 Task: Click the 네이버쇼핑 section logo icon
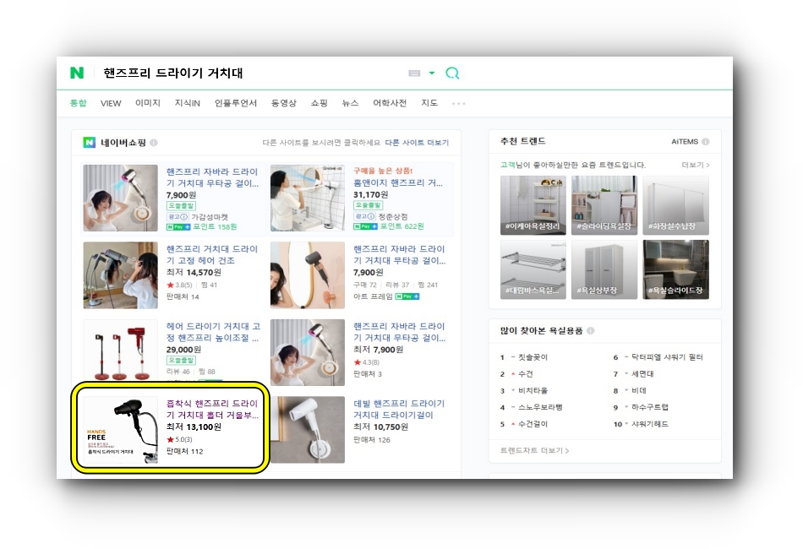pyautogui.click(x=89, y=142)
